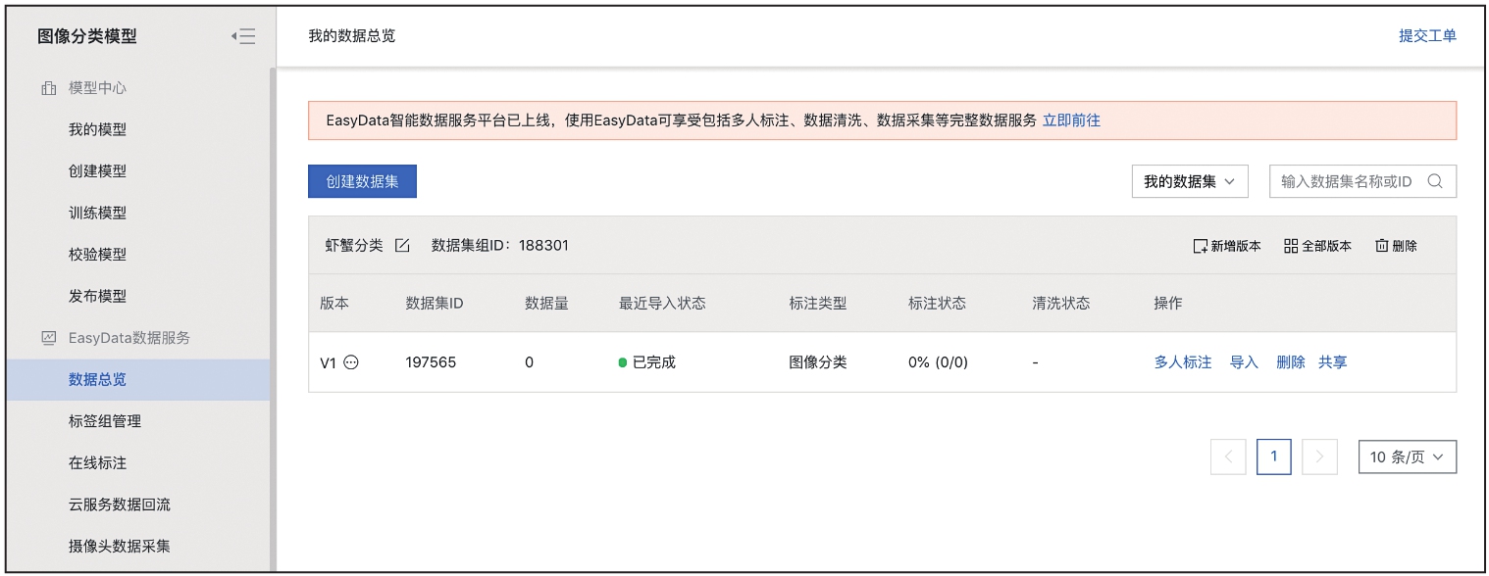Collapse the sidebar with the menu fold icon

coord(243,36)
